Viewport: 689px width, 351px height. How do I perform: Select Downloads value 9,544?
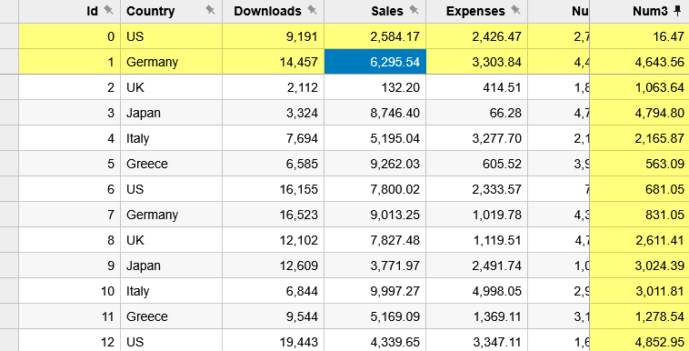pos(274,316)
